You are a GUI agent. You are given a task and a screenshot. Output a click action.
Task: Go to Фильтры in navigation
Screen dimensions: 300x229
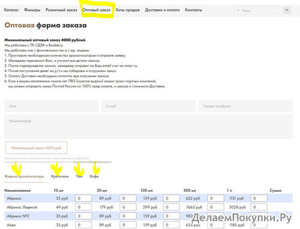point(32,10)
